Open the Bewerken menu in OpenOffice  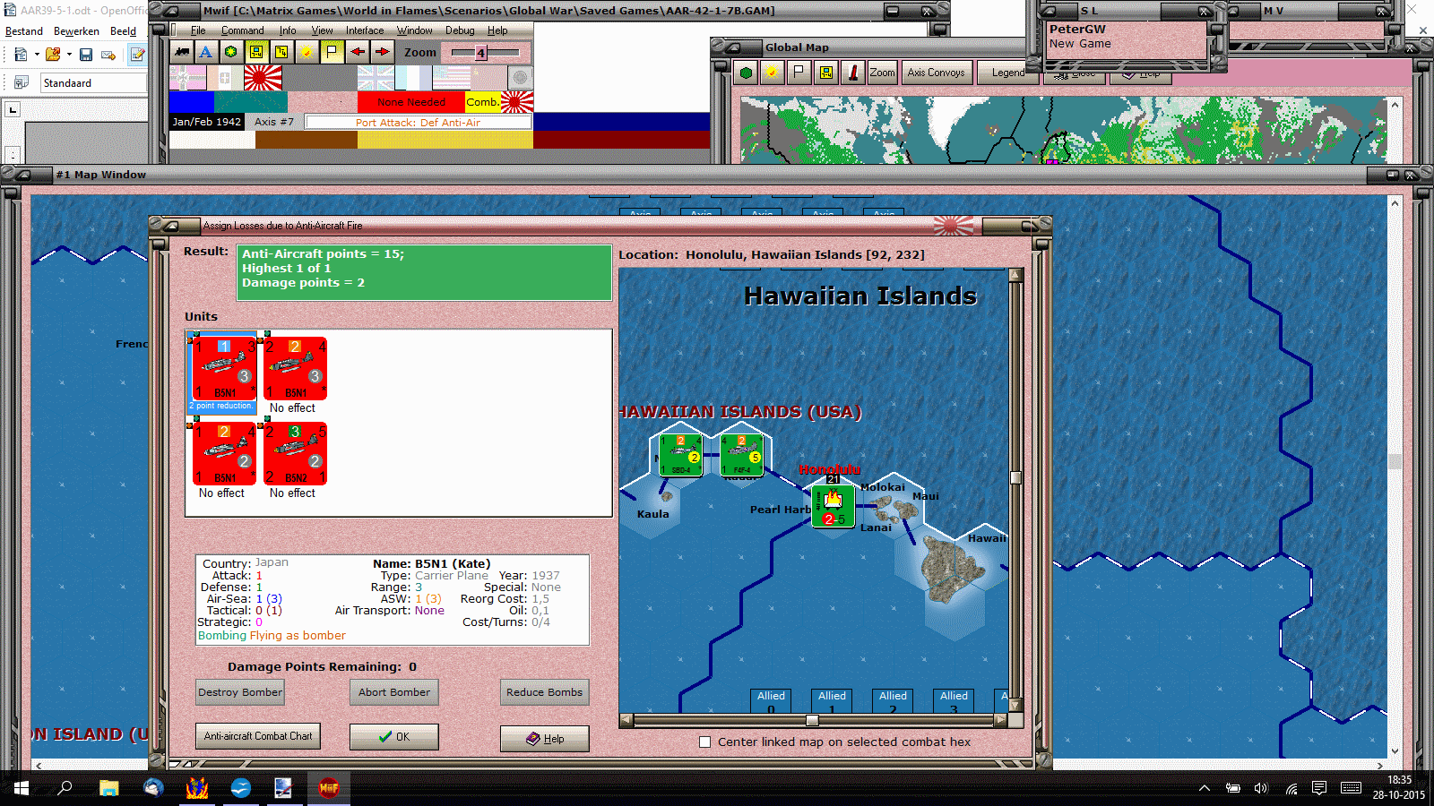click(76, 31)
